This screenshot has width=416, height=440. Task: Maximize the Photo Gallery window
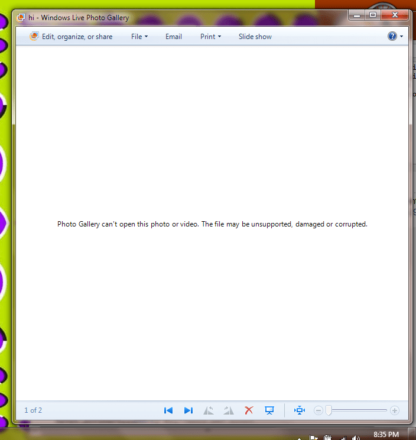(372, 15)
